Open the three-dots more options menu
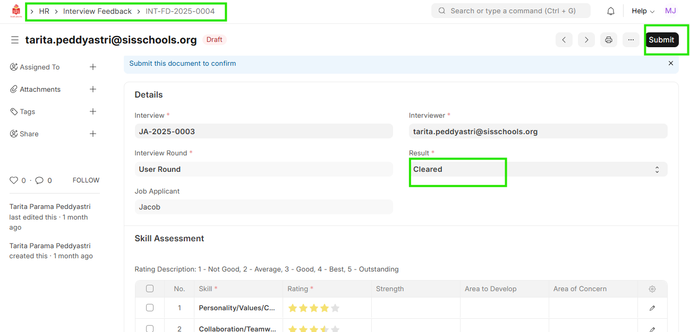Screen dimensions: 690x332 (631, 40)
